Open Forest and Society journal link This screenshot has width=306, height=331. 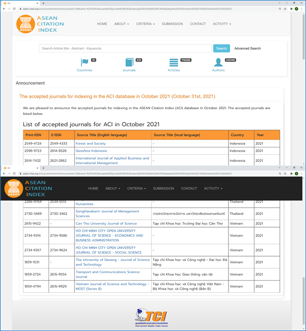pos(91,143)
